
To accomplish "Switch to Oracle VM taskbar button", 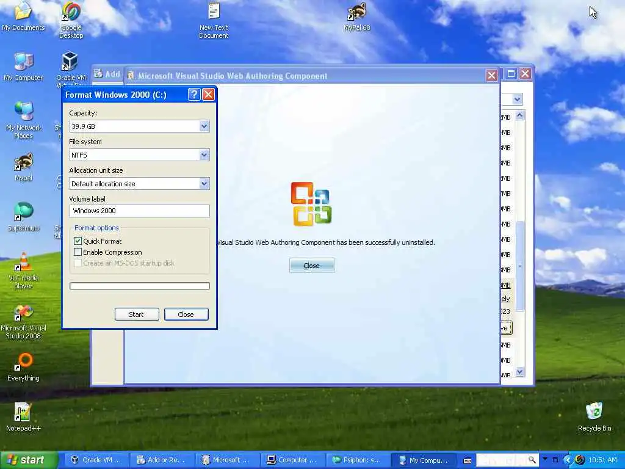I will coord(96,460).
